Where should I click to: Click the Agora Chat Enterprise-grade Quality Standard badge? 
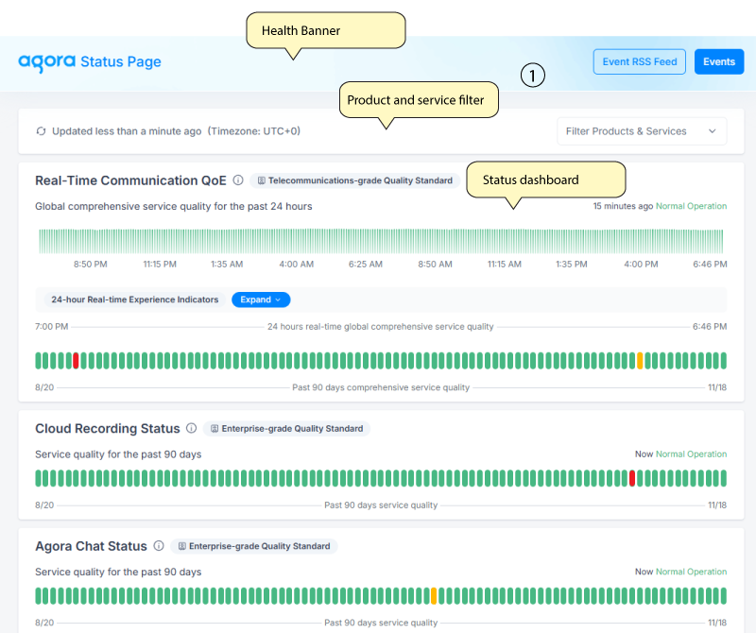coord(254,546)
